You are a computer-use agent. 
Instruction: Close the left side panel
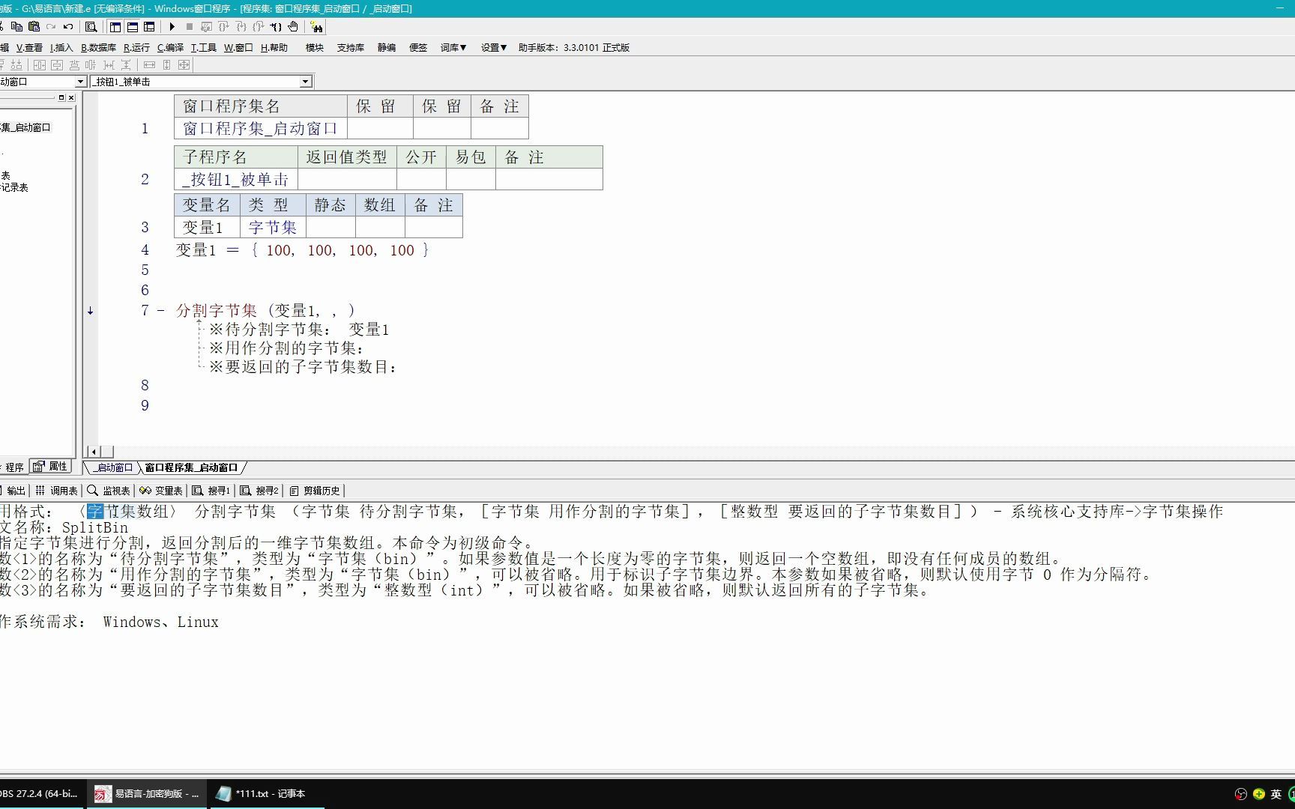coord(71,97)
